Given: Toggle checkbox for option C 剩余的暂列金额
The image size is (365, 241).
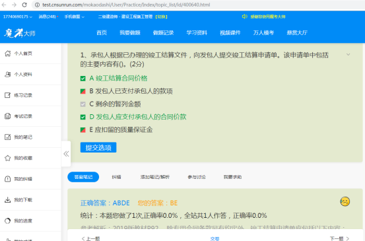Looking at the screenshot, I should tap(83, 104).
